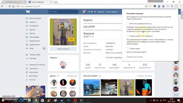Click the 129 друзей counter
Image resolution: width=183 pixels, height=103 pixels.
coord(88,66)
